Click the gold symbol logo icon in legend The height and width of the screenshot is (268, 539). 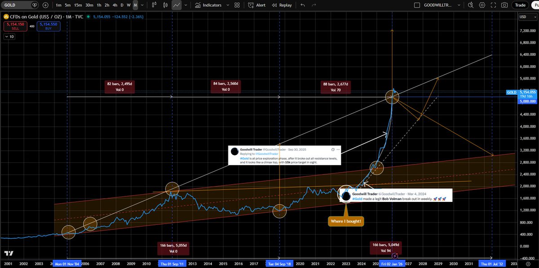(x=6, y=17)
